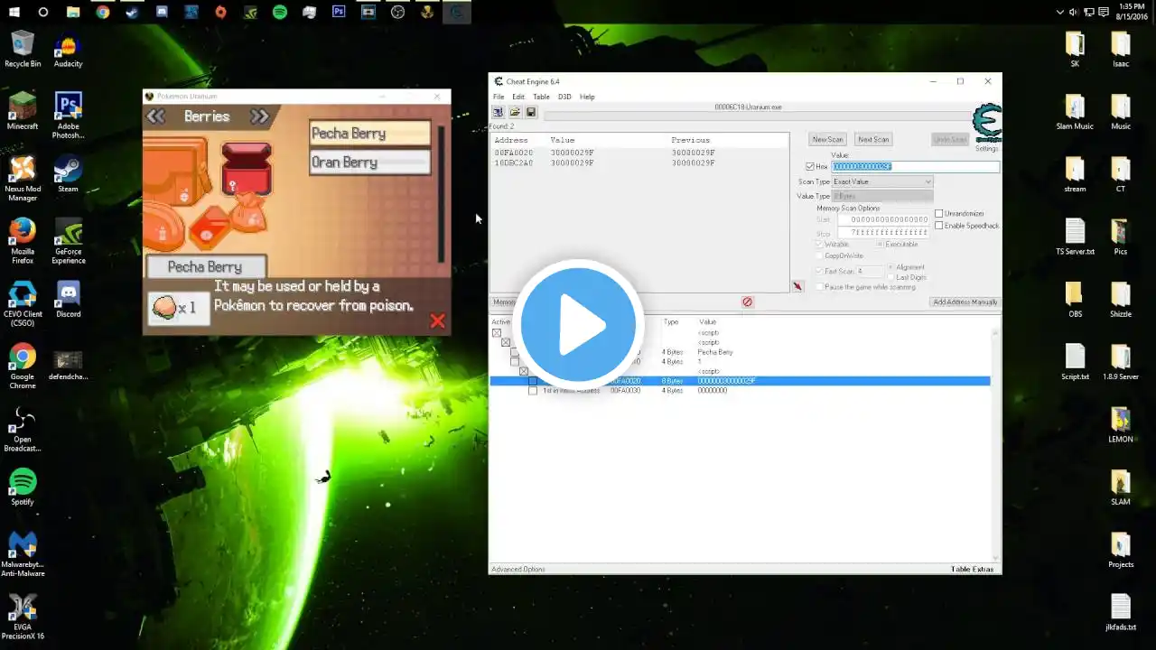Toggle the Executable checkbox
This screenshot has height=650, width=1156.
coord(881,245)
